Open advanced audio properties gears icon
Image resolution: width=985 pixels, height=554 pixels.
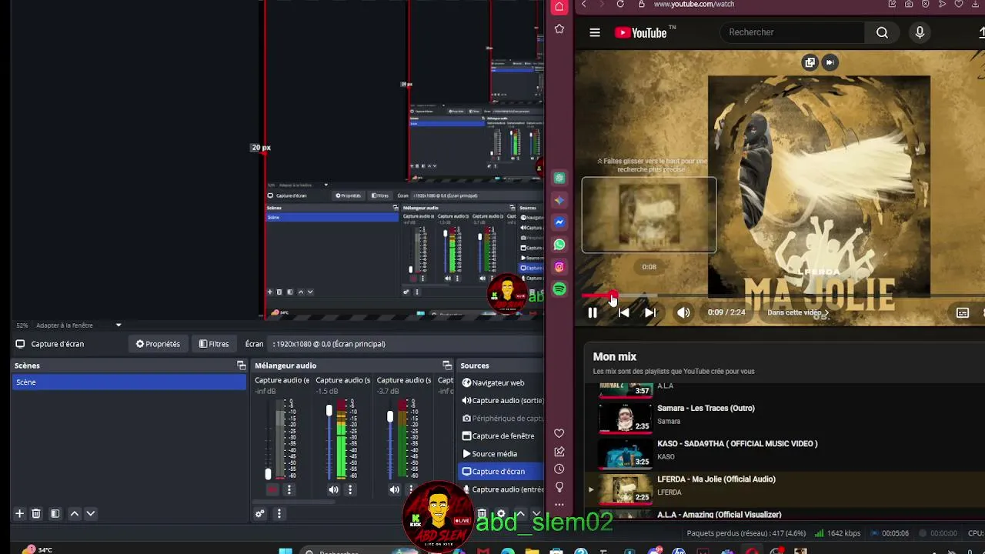pyautogui.click(x=260, y=513)
